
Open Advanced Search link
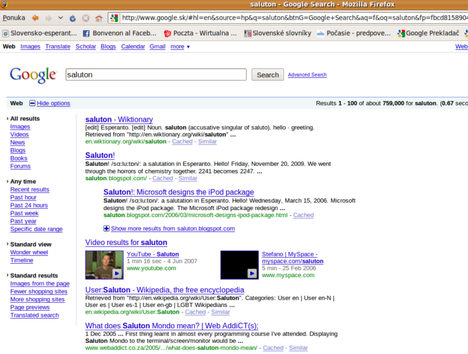click(x=307, y=74)
